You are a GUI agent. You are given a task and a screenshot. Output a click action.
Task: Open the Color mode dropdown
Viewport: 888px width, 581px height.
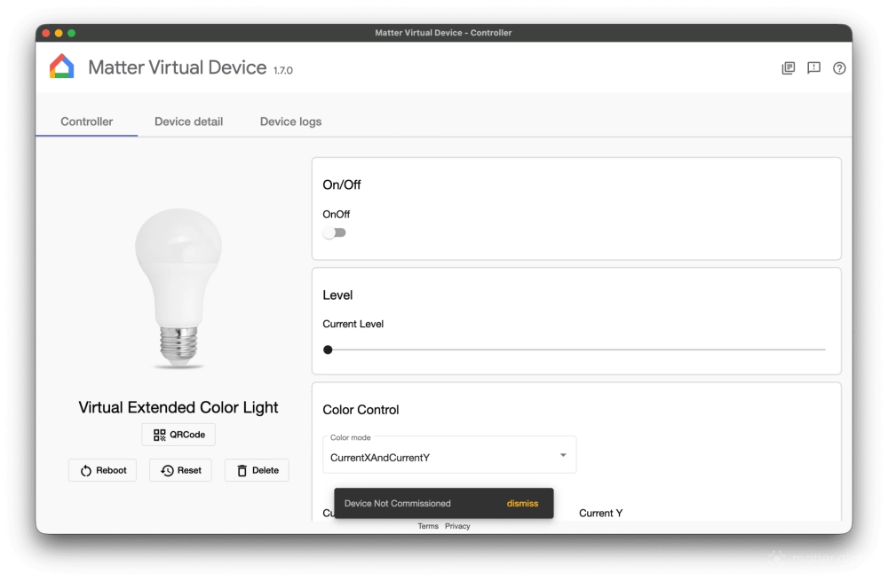pyautogui.click(x=449, y=455)
